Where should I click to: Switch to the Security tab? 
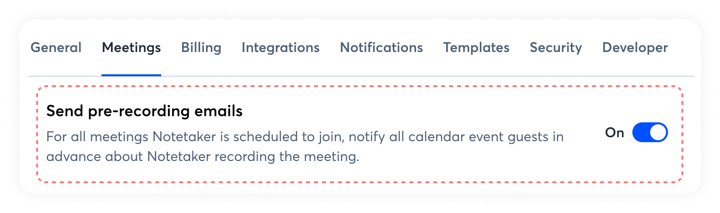tap(556, 48)
